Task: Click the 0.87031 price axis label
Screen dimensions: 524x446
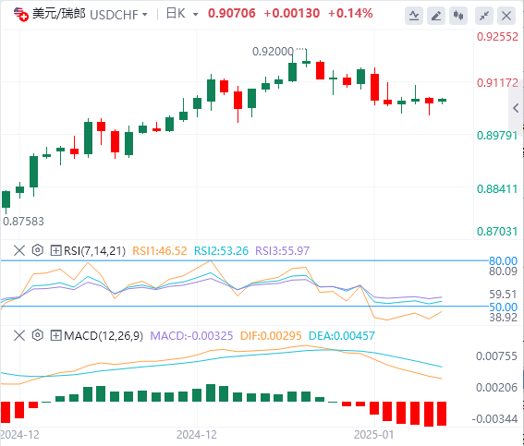Action: pos(497,232)
